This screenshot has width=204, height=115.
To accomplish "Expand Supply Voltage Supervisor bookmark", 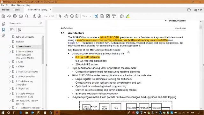I will 10,94.
